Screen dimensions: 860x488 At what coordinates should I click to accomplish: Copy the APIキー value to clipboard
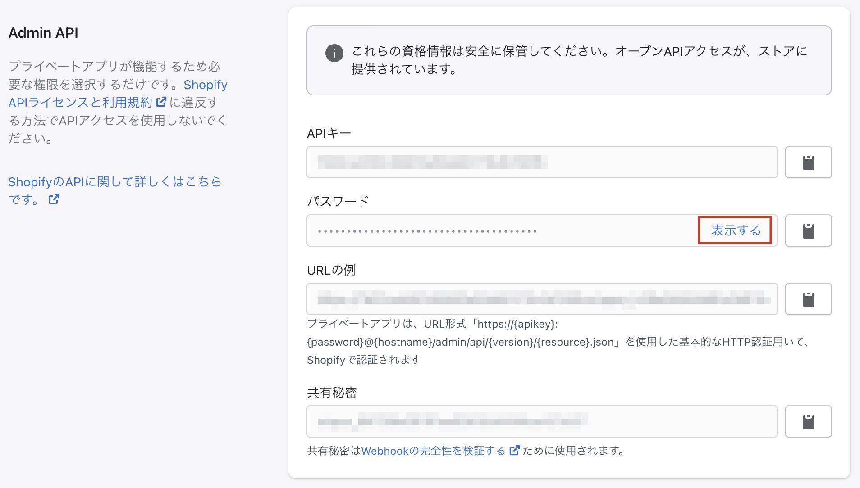pyautogui.click(x=808, y=162)
